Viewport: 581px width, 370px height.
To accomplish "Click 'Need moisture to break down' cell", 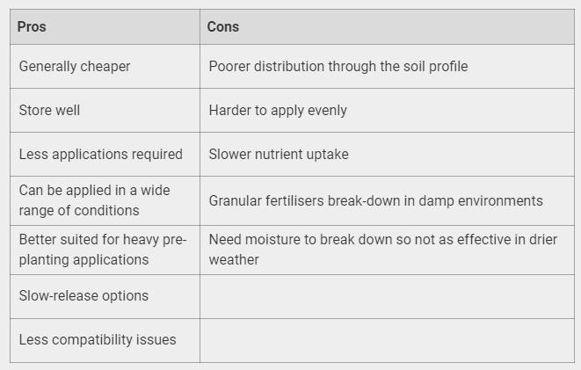I will pyautogui.click(x=382, y=250).
